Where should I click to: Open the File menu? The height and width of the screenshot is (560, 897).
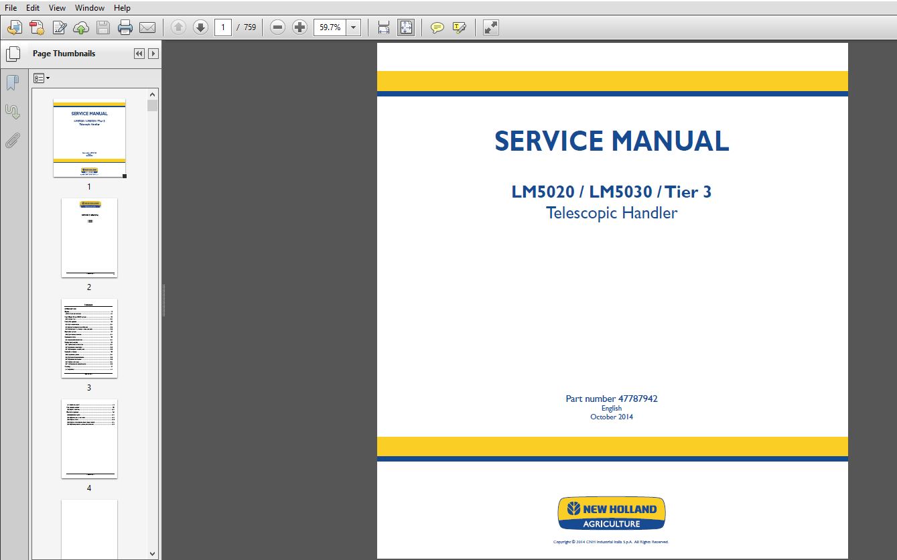(11, 8)
